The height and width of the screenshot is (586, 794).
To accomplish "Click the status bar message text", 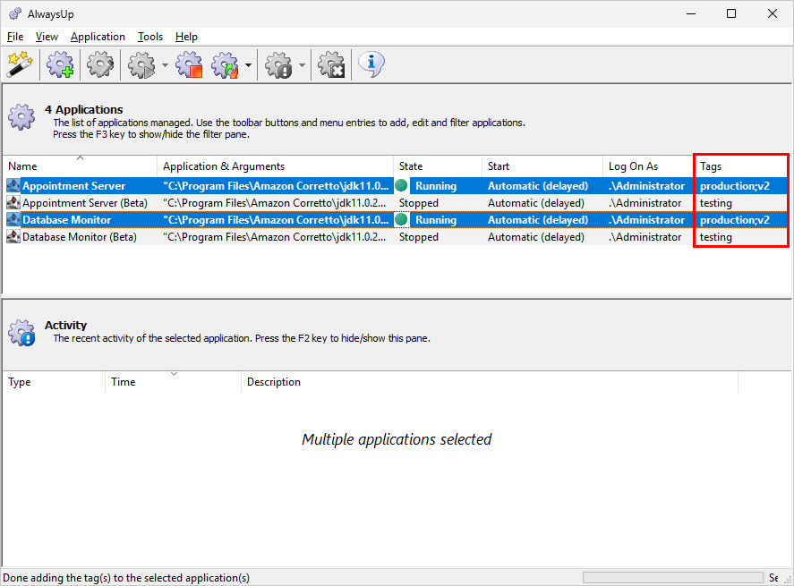I will [x=126, y=577].
